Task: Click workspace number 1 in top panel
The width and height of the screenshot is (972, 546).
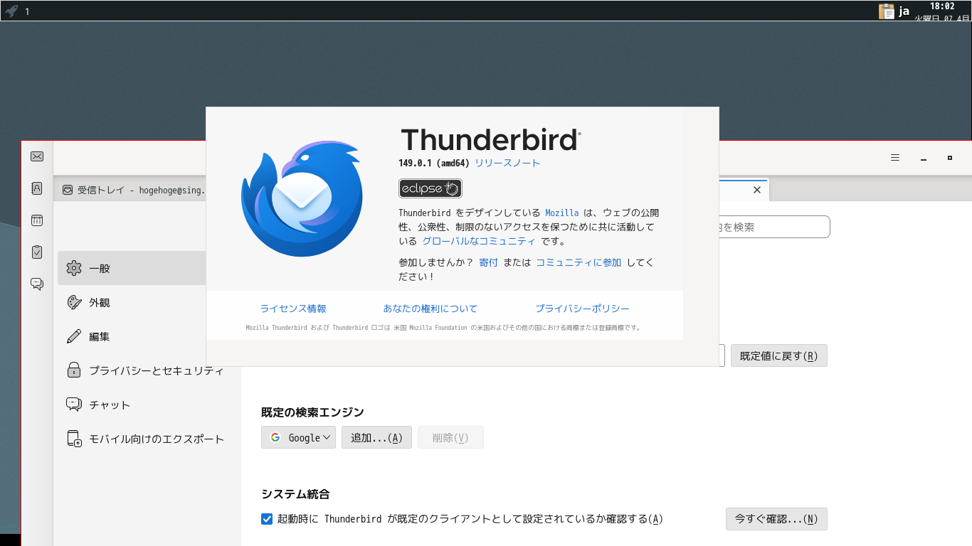Action: (27, 11)
